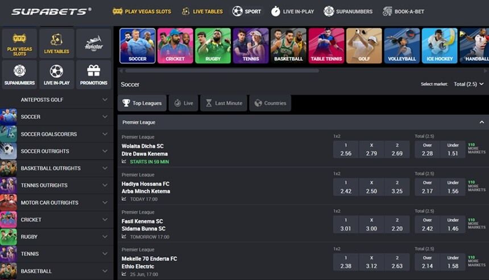The width and height of the screenshot is (489, 280).
Task: Open the Supanumbers ball tile in sidebar
Action: click(x=19, y=75)
